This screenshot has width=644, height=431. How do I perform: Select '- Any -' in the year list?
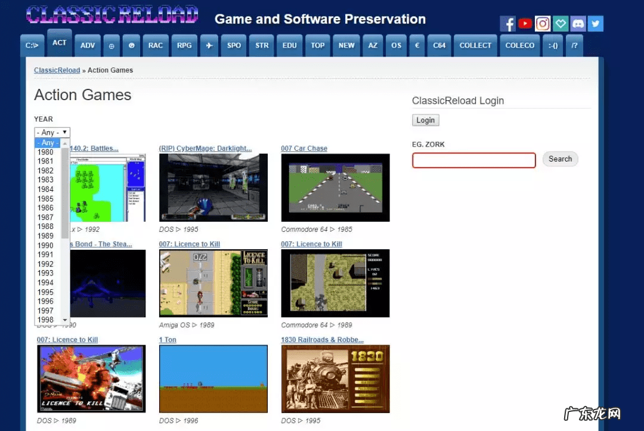pos(48,143)
